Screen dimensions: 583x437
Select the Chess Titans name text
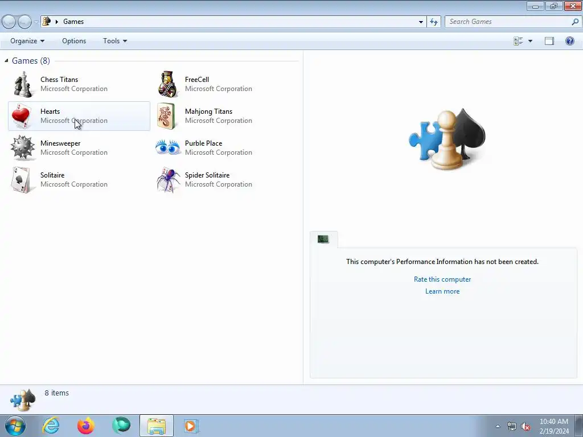click(x=59, y=80)
